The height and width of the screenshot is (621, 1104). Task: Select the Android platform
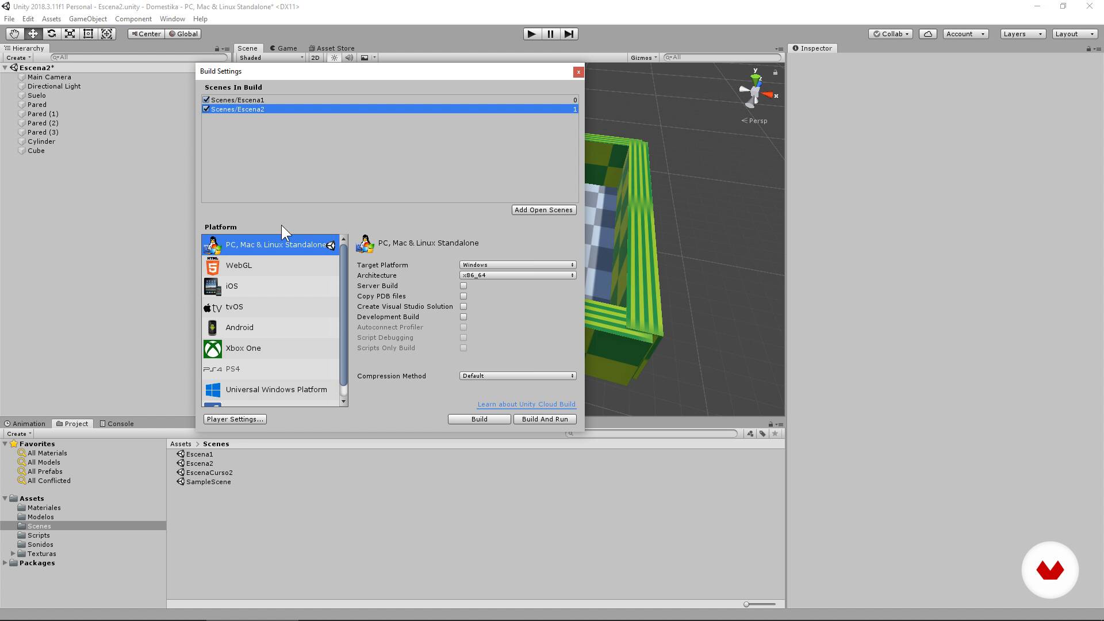(x=270, y=328)
